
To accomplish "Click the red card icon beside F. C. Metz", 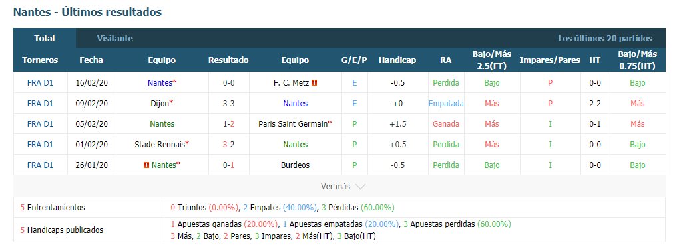I will pos(314,83).
